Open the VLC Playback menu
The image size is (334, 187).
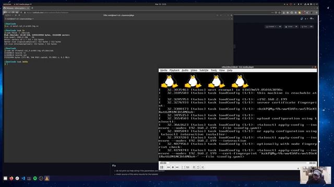coord(174,70)
